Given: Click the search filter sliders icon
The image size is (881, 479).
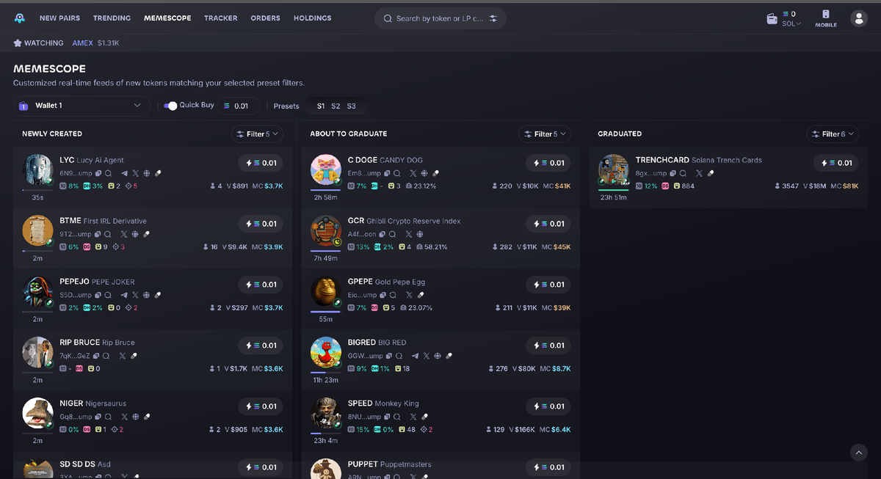Looking at the screenshot, I should 493,18.
